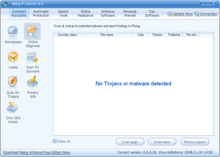Minimize the Rising PC Doctor window
Viewport: 220px width, 157px height.
coord(203,3)
